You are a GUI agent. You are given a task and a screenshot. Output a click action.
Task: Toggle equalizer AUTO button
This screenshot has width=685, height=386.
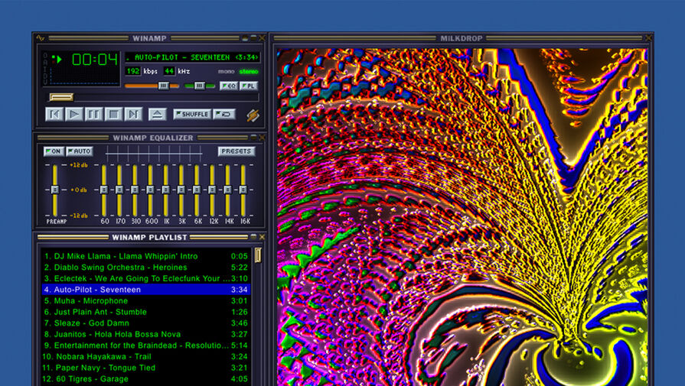pos(79,151)
